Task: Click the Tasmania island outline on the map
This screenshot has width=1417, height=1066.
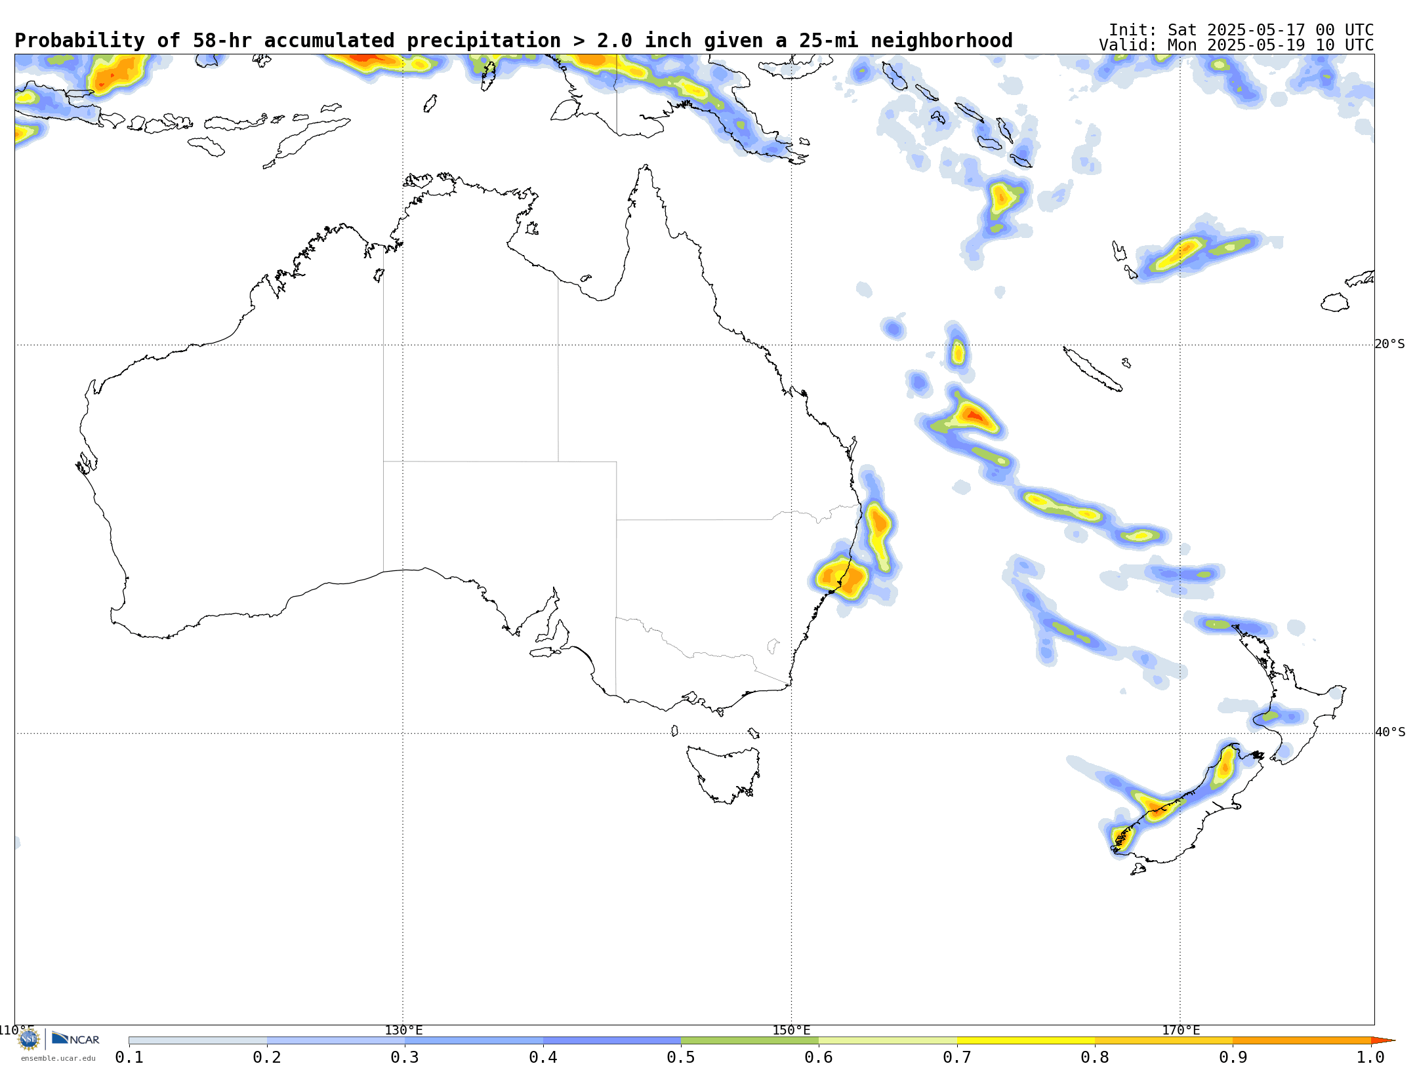Action: click(x=724, y=774)
